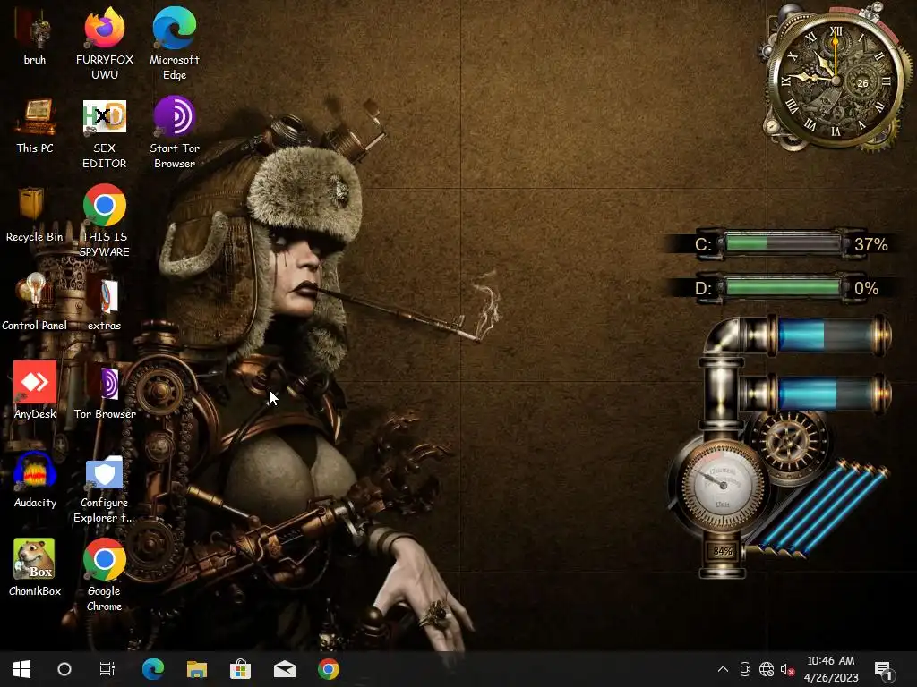Click the lower blue tube meter
The height and width of the screenshot is (687, 917).
[x=830, y=394]
